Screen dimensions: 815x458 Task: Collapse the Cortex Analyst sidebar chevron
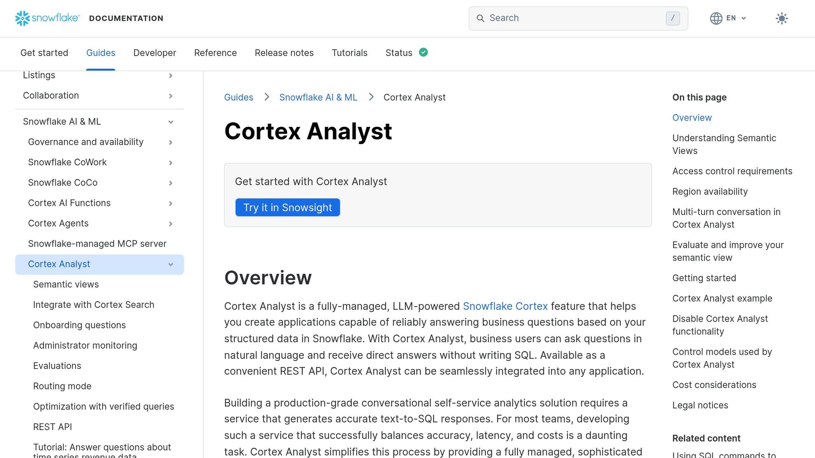coord(171,264)
